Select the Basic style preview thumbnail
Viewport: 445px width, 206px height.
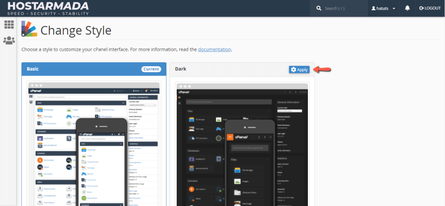94,144
